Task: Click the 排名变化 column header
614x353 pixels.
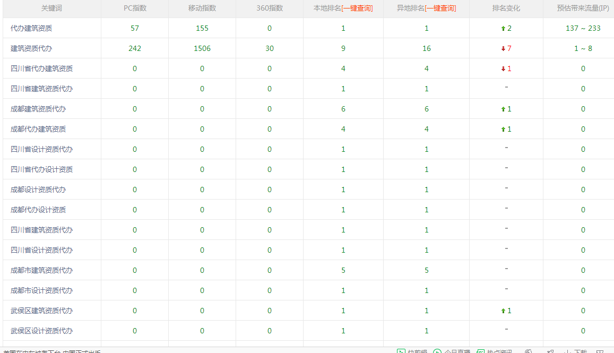Action: 506,8
